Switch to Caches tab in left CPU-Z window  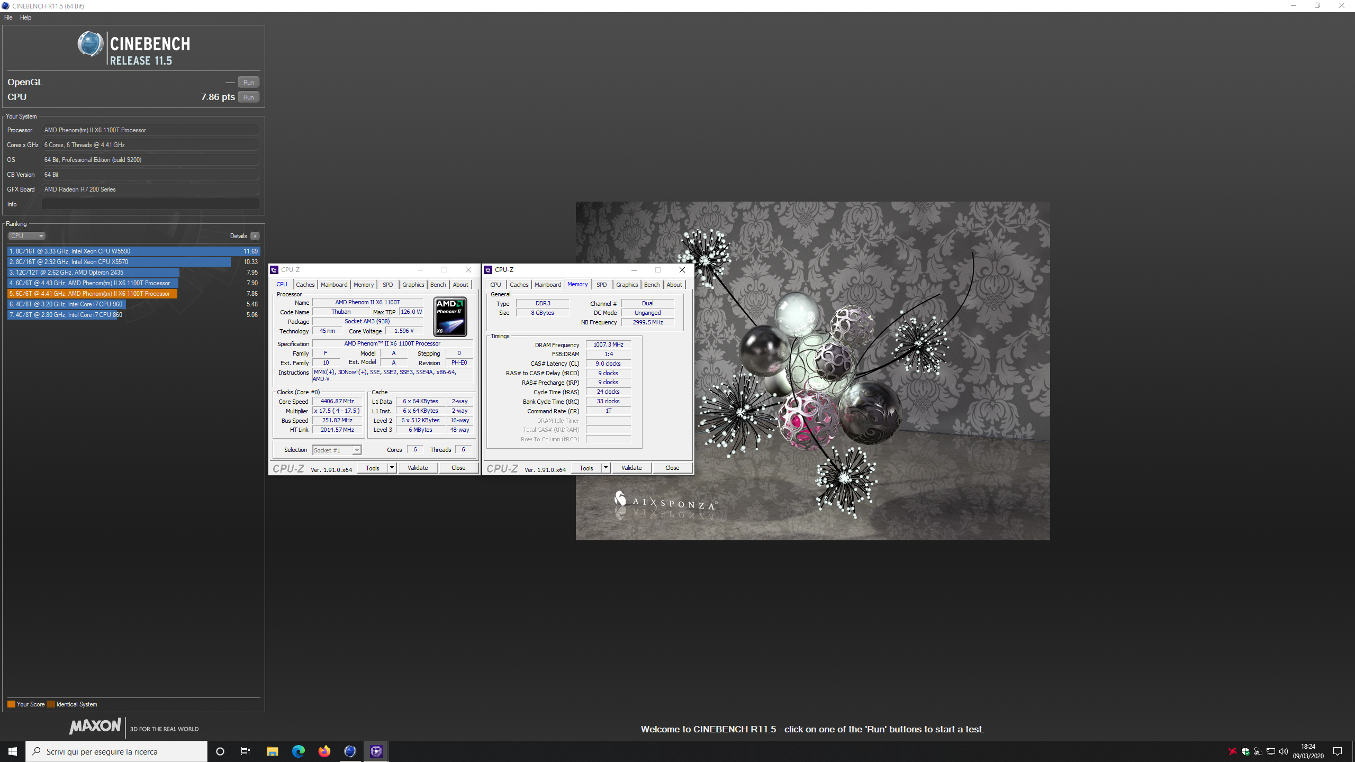coord(305,285)
